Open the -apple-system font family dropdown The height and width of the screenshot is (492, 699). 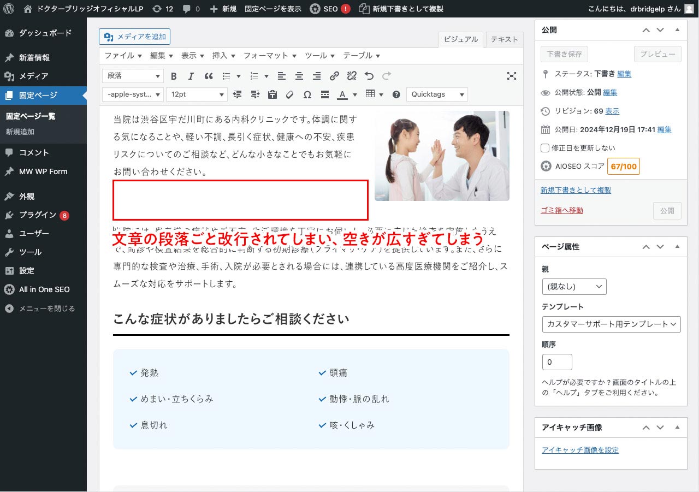(133, 94)
